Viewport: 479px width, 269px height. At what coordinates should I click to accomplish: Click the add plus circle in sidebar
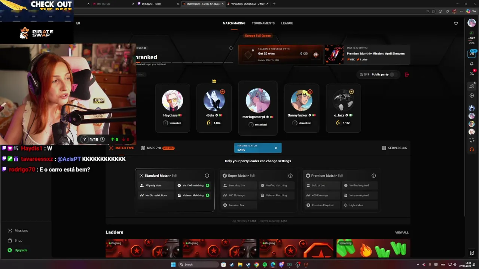[472, 96]
